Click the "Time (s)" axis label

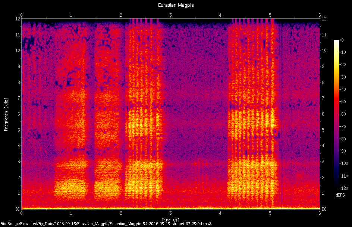(x=170, y=220)
